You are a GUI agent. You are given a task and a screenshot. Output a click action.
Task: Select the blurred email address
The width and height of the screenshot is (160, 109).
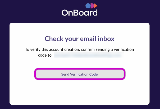coord(88,55)
